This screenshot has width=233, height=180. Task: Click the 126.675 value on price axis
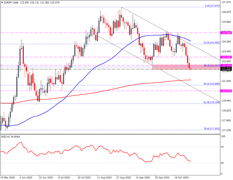(x=226, y=12)
